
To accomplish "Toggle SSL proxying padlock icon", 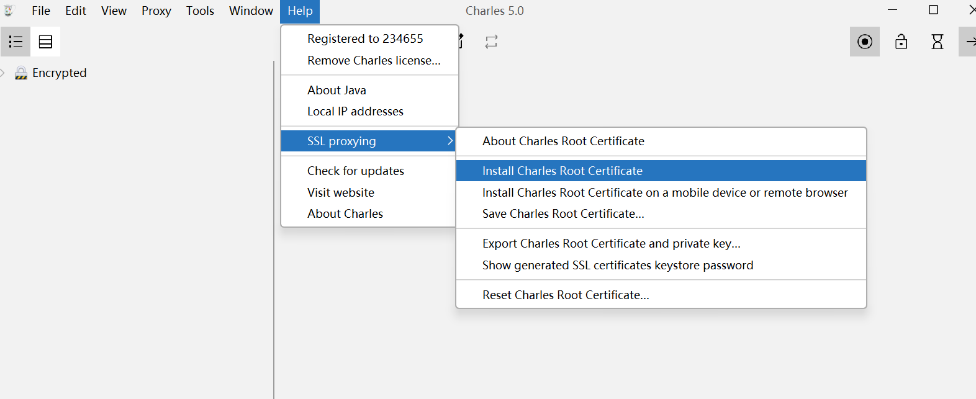I will [x=901, y=42].
